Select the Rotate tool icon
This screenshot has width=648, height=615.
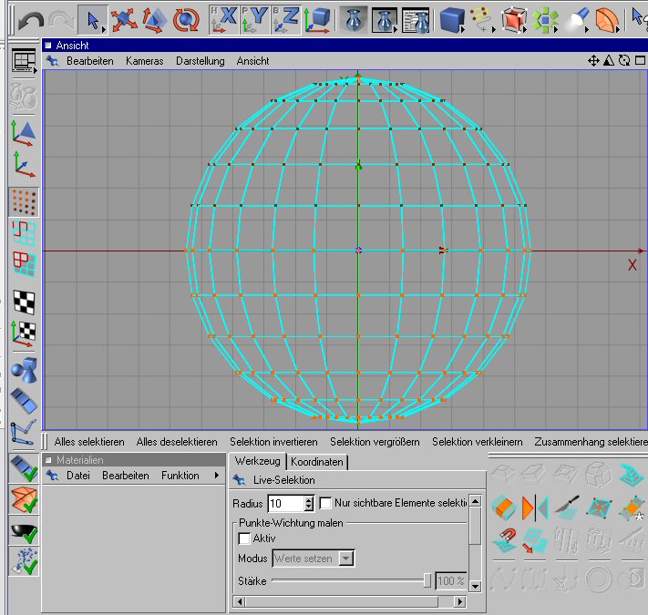click(186, 19)
